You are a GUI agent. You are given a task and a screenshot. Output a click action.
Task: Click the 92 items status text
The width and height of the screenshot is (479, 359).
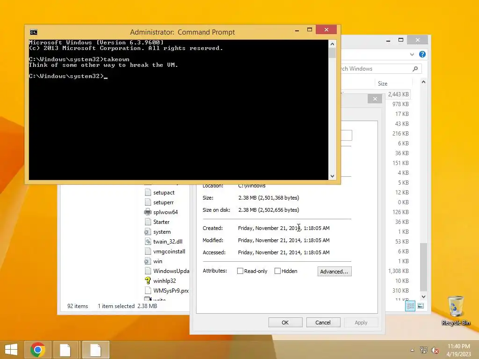78,306
